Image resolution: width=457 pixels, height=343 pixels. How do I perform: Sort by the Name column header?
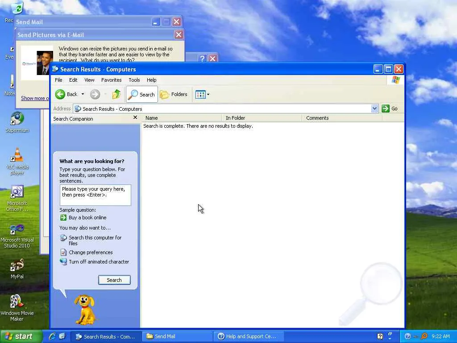coord(182,118)
